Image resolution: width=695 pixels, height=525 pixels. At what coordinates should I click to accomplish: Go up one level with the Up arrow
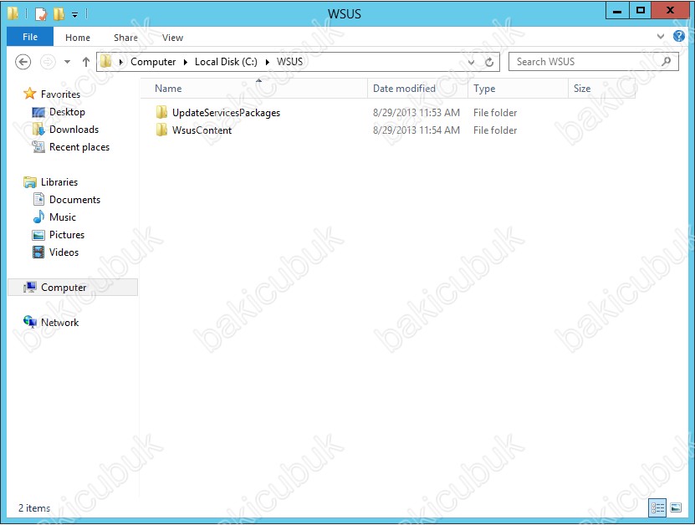(86, 62)
